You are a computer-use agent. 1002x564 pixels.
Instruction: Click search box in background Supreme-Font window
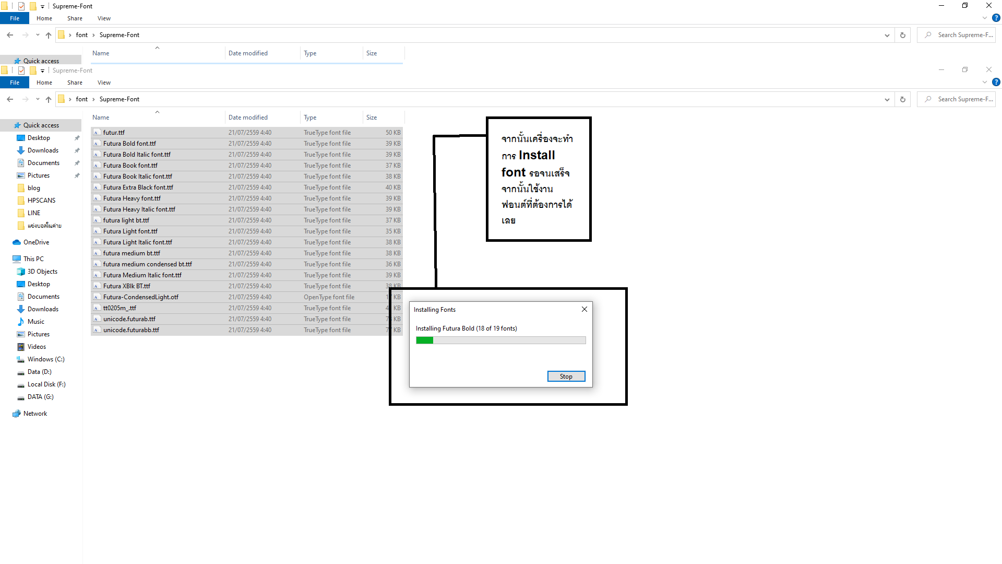pos(956,35)
